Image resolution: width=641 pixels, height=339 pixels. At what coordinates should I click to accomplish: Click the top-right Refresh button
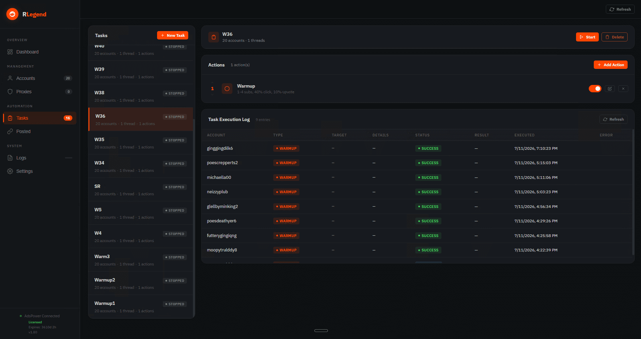click(x=620, y=9)
